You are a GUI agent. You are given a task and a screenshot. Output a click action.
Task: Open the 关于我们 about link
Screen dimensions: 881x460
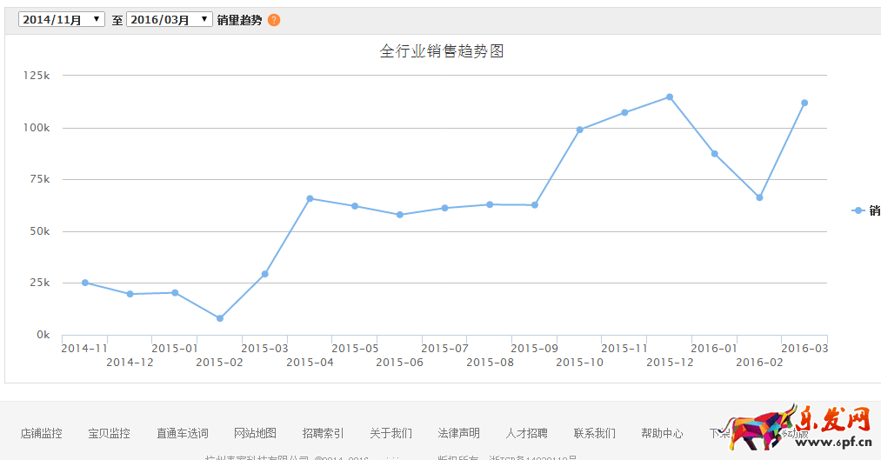pyautogui.click(x=390, y=433)
